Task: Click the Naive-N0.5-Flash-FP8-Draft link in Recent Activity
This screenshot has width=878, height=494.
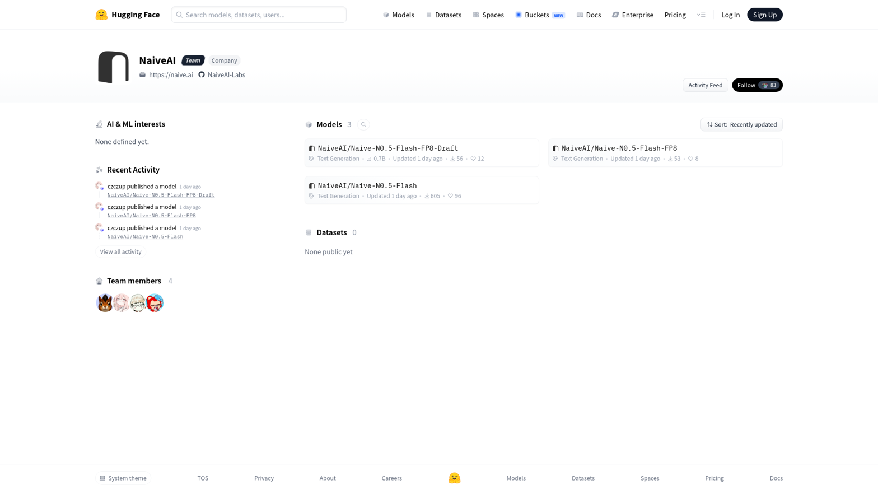Action: [161, 195]
